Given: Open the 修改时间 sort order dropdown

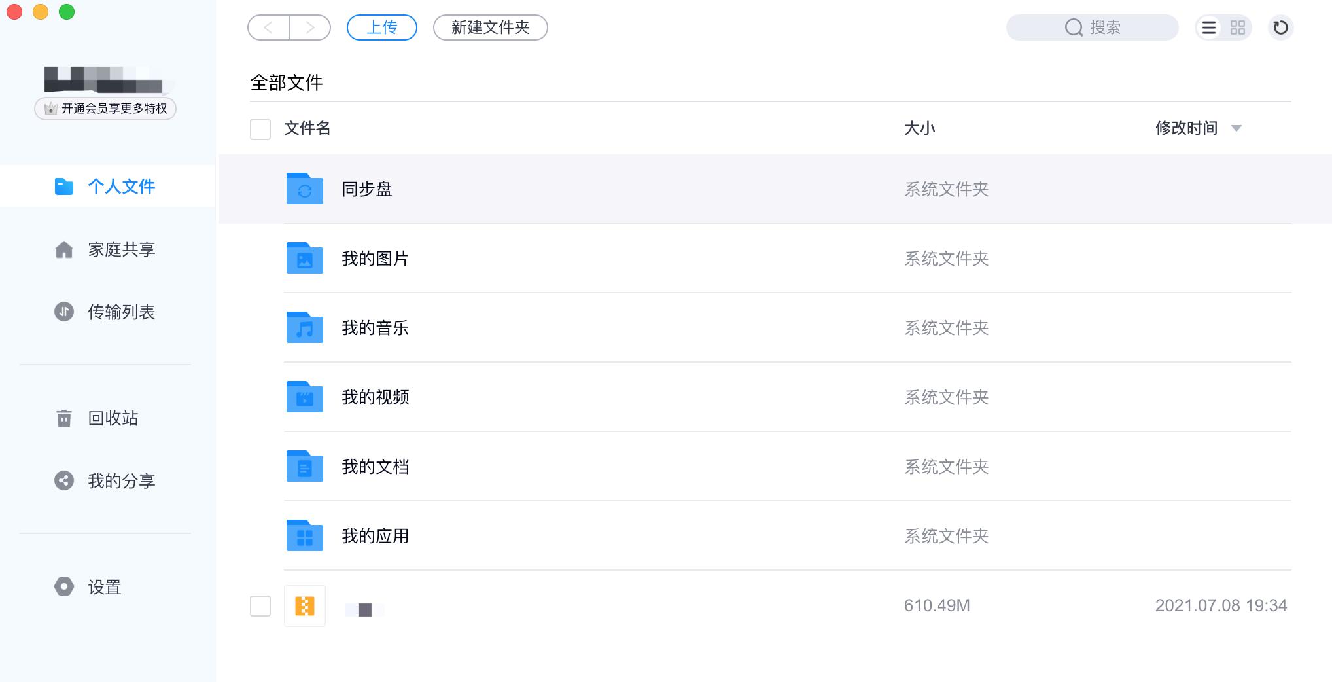Looking at the screenshot, I should pyautogui.click(x=1236, y=128).
